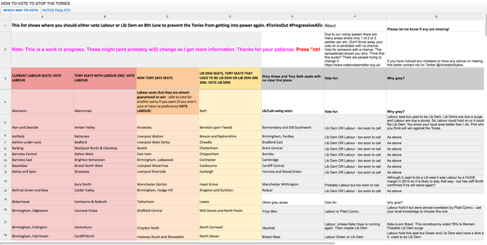This screenshot has height=245, width=487.
Task: Select the 'Birmingham, Yardley' cell
Action: (292, 136)
